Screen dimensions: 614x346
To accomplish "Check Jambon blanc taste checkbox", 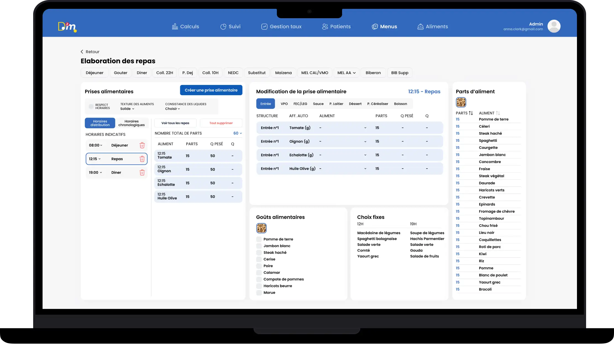I will pos(259,246).
